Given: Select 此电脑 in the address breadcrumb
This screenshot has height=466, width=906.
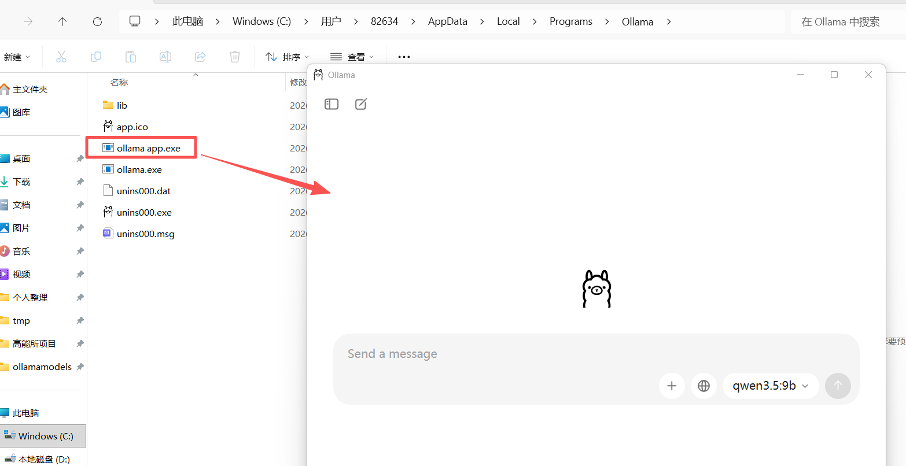Looking at the screenshot, I should pyautogui.click(x=187, y=21).
